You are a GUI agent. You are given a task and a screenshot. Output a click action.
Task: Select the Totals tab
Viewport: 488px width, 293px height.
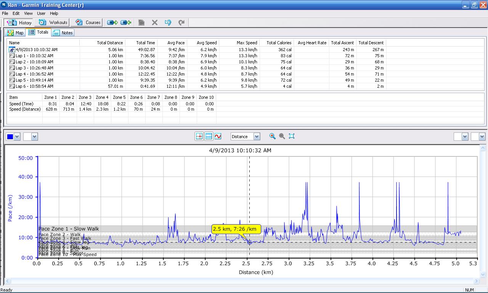point(39,32)
